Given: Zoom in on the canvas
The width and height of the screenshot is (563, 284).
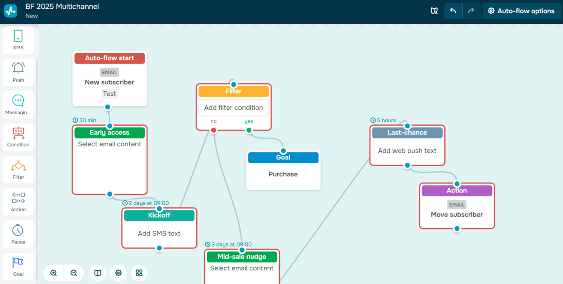Looking at the screenshot, I should tap(54, 273).
